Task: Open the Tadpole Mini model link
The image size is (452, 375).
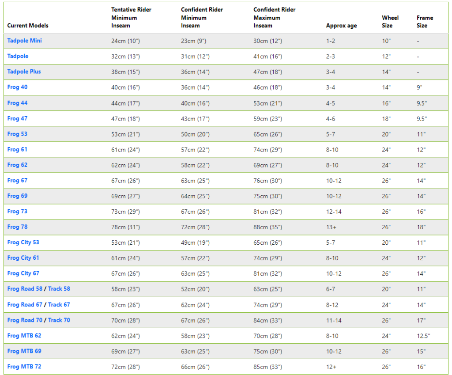Action: click(x=25, y=41)
